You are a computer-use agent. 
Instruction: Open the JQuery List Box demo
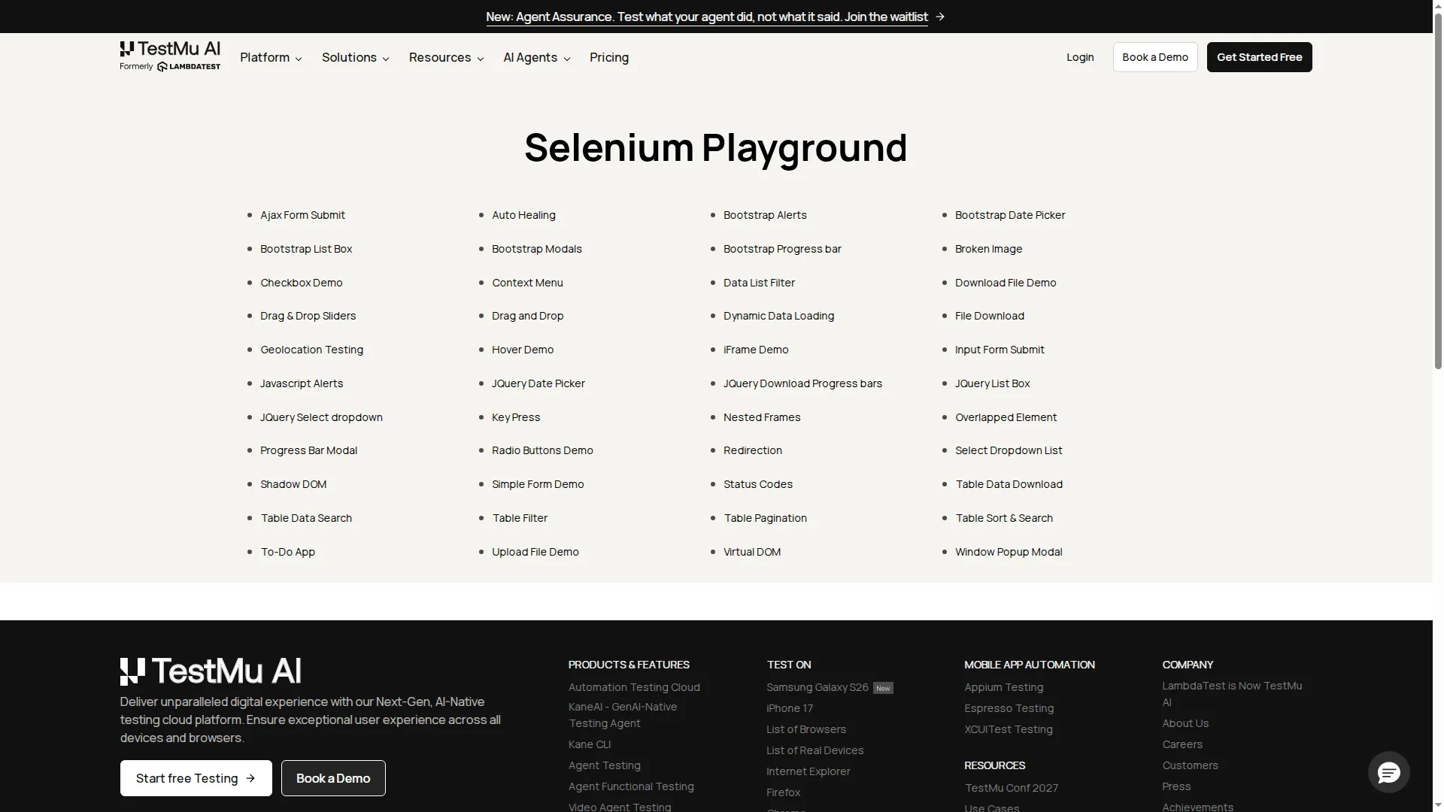pyautogui.click(x=993, y=383)
